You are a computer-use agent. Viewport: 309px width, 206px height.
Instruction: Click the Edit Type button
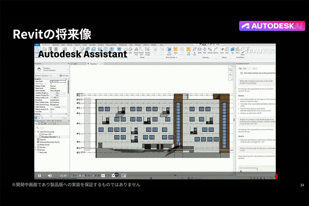pos(64,76)
